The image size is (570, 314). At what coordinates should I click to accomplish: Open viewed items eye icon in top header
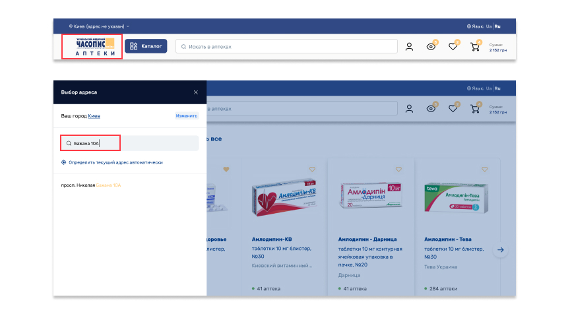coord(431,47)
